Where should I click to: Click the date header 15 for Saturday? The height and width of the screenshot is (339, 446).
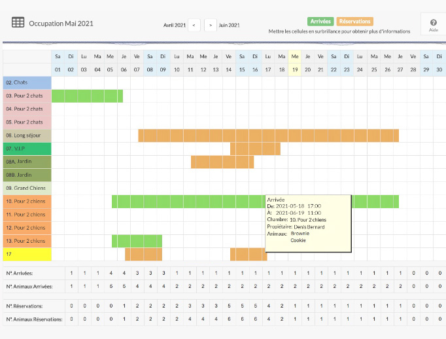pos(242,70)
